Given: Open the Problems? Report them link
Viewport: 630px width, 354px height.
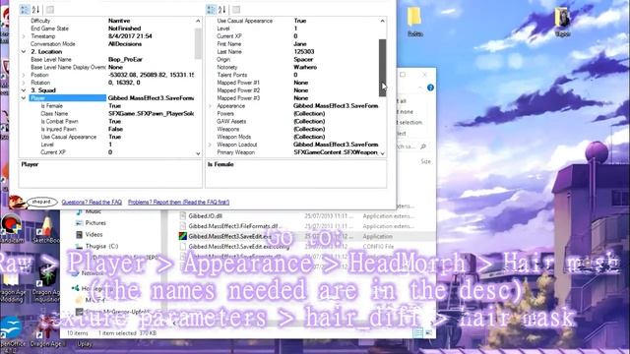Looking at the screenshot, I should pos(179,203).
